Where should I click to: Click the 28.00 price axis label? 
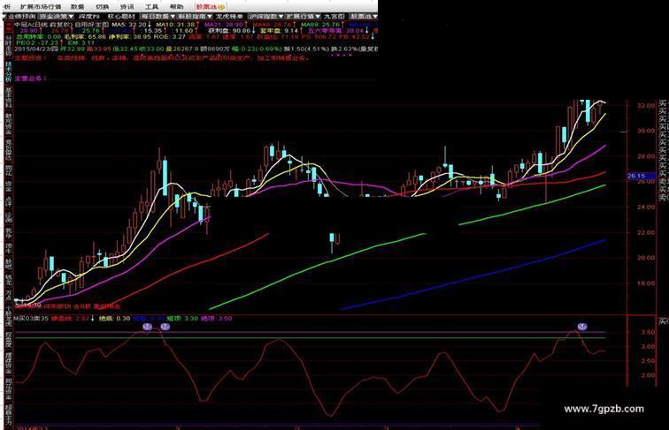(x=646, y=156)
